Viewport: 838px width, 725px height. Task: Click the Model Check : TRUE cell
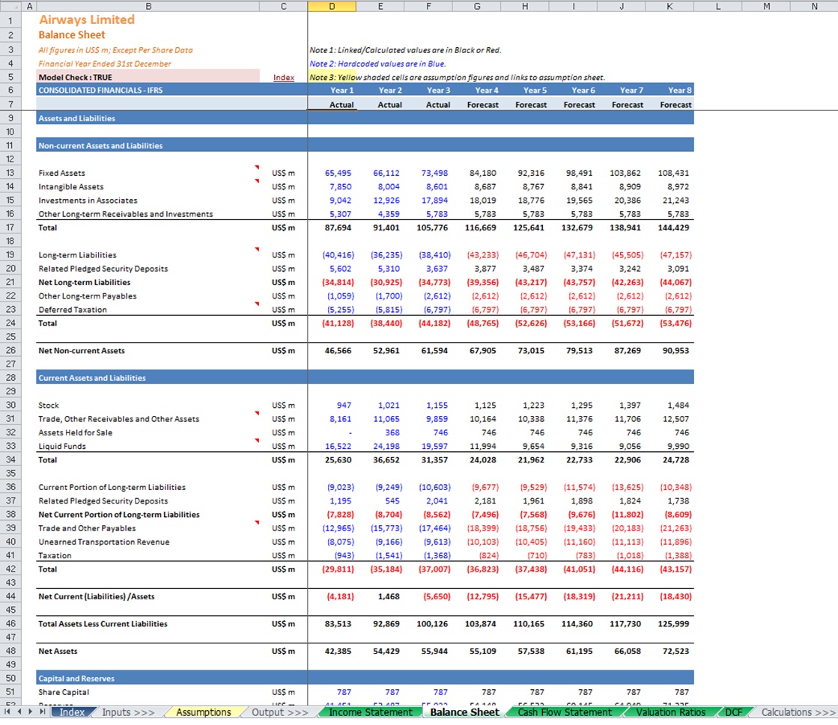click(148, 77)
